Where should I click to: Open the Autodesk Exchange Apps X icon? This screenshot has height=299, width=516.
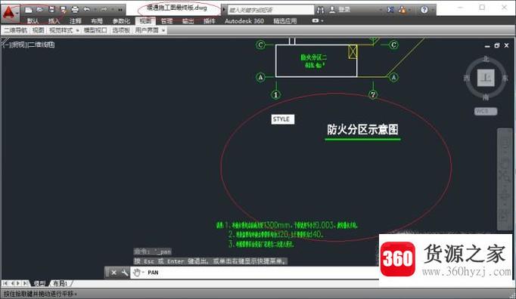tap(390, 10)
